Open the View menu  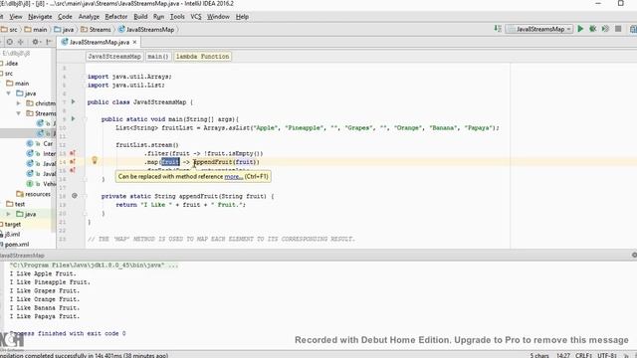pyautogui.click(x=16, y=17)
